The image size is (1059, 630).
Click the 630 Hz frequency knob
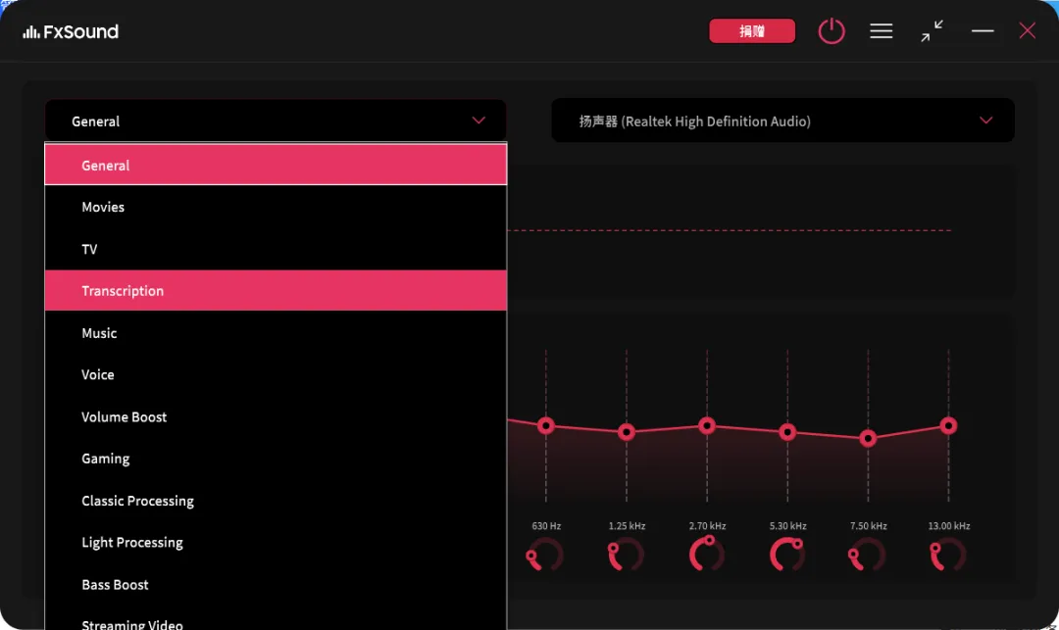click(544, 556)
